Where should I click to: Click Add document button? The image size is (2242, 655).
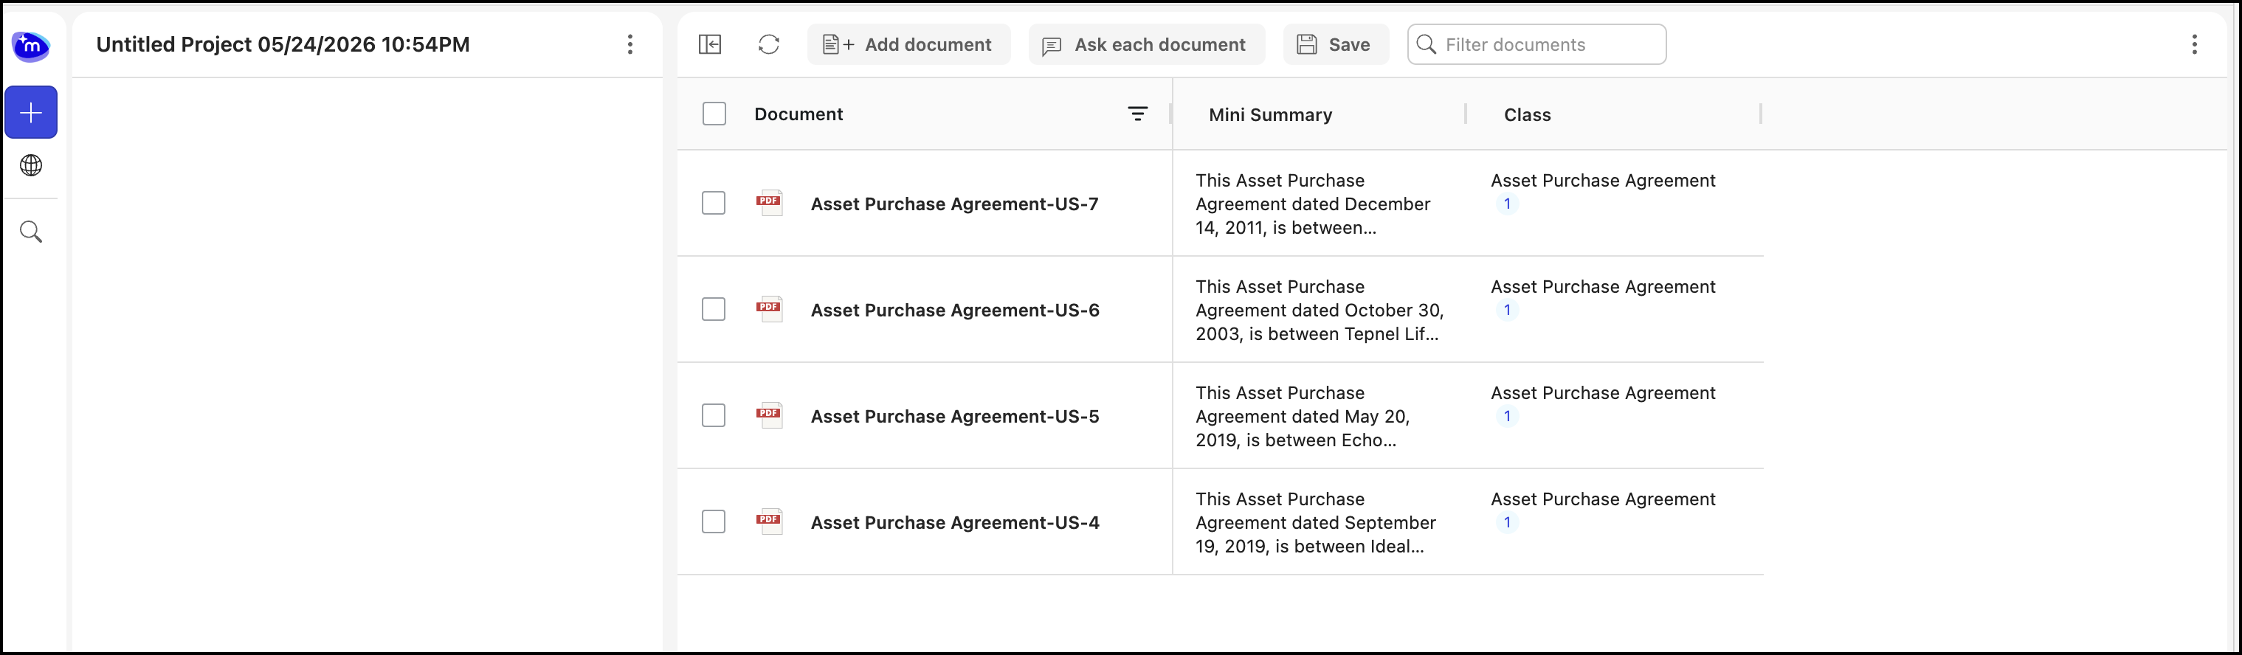(x=908, y=44)
